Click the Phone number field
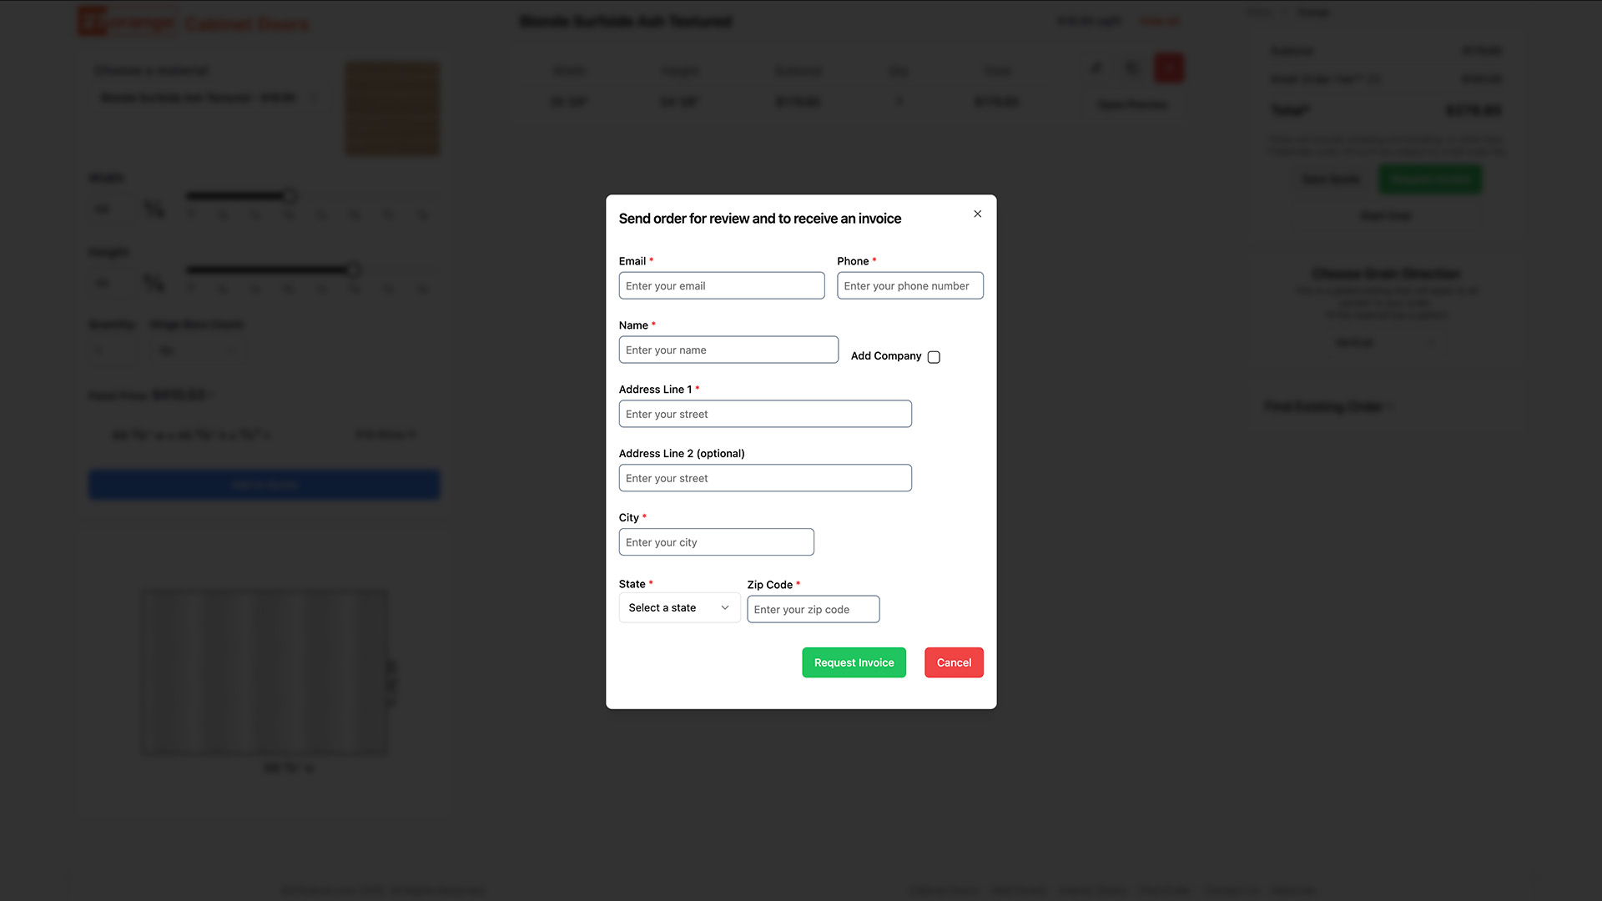 pyautogui.click(x=909, y=286)
